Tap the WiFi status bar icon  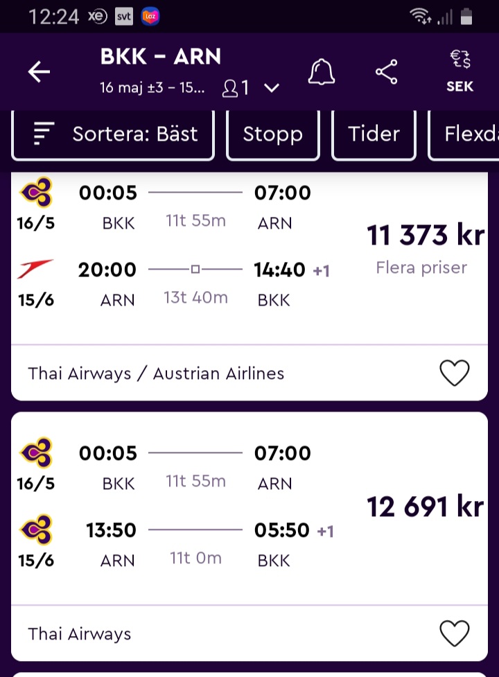point(420,16)
